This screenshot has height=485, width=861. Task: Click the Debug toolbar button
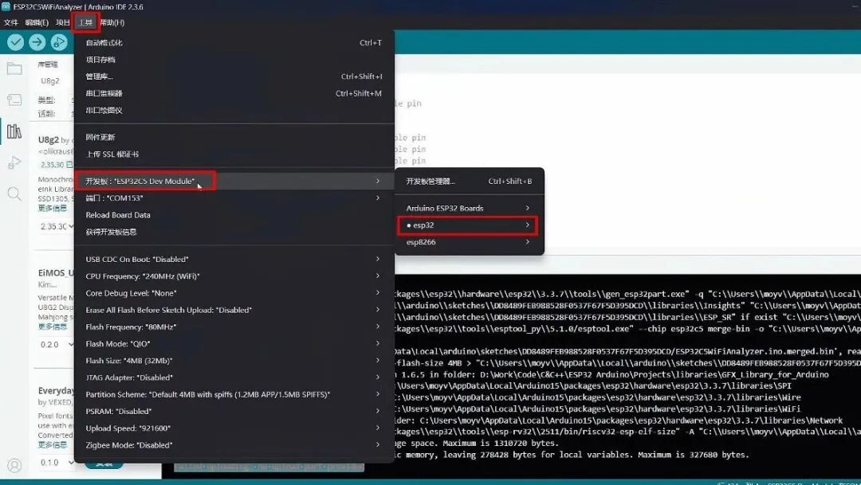coord(59,42)
